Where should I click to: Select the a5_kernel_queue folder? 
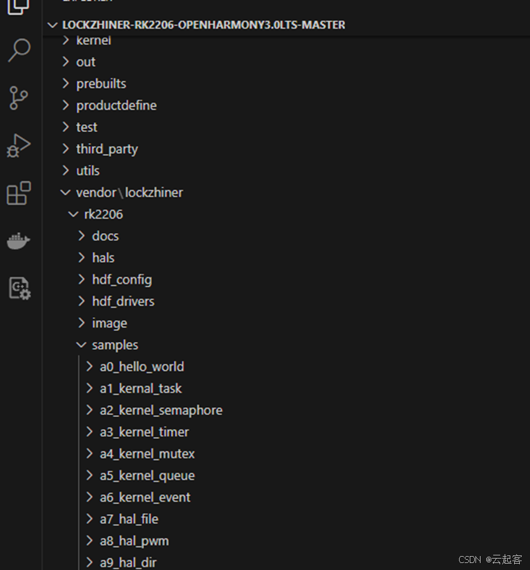click(x=147, y=476)
